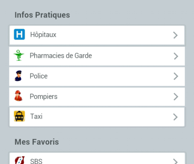The image size is (194, 164).
Task: Choose the Pompiers text label
Action: [x=43, y=97]
